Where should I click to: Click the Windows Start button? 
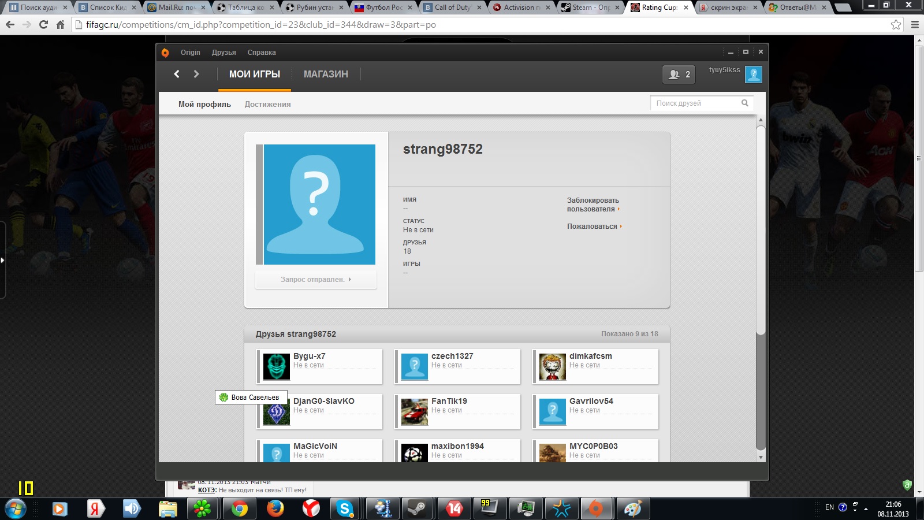pyautogui.click(x=15, y=509)
